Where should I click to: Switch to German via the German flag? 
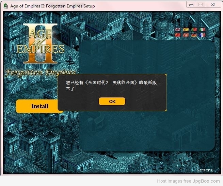[194, 35]
